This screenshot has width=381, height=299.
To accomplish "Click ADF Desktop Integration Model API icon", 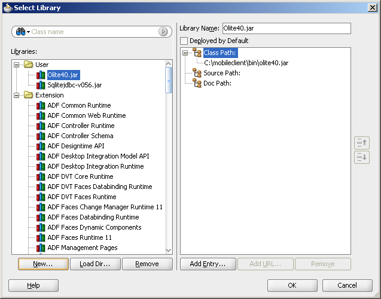I will 41,157.
